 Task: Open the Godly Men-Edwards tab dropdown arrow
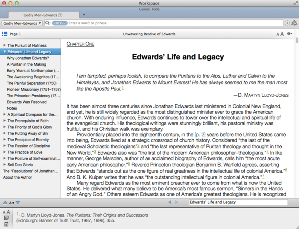(x=60, y=15)
